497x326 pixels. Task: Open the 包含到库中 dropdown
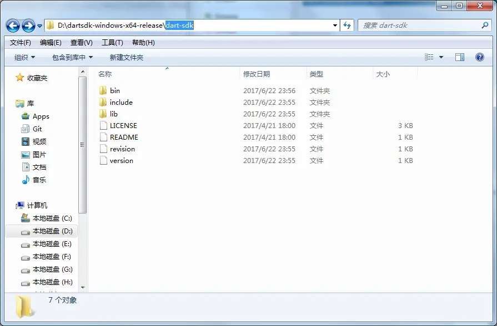pos(72,57)
